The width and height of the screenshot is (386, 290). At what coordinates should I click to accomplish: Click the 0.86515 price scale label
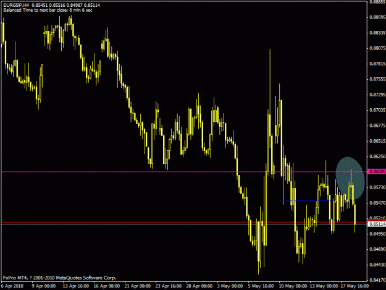(x=377, y=141)
